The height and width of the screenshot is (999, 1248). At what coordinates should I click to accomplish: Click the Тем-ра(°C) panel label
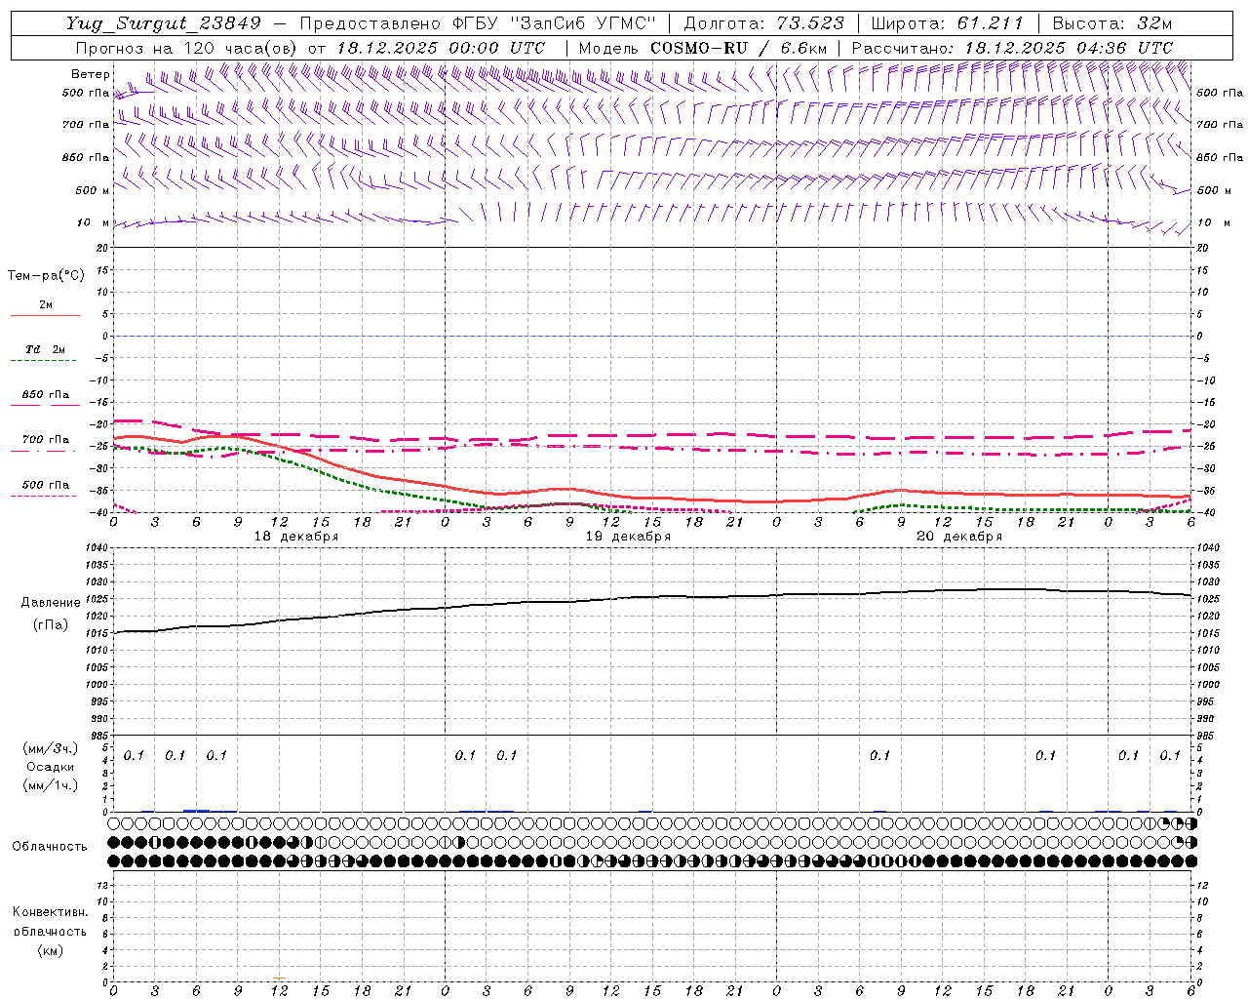tap(46, 276)
